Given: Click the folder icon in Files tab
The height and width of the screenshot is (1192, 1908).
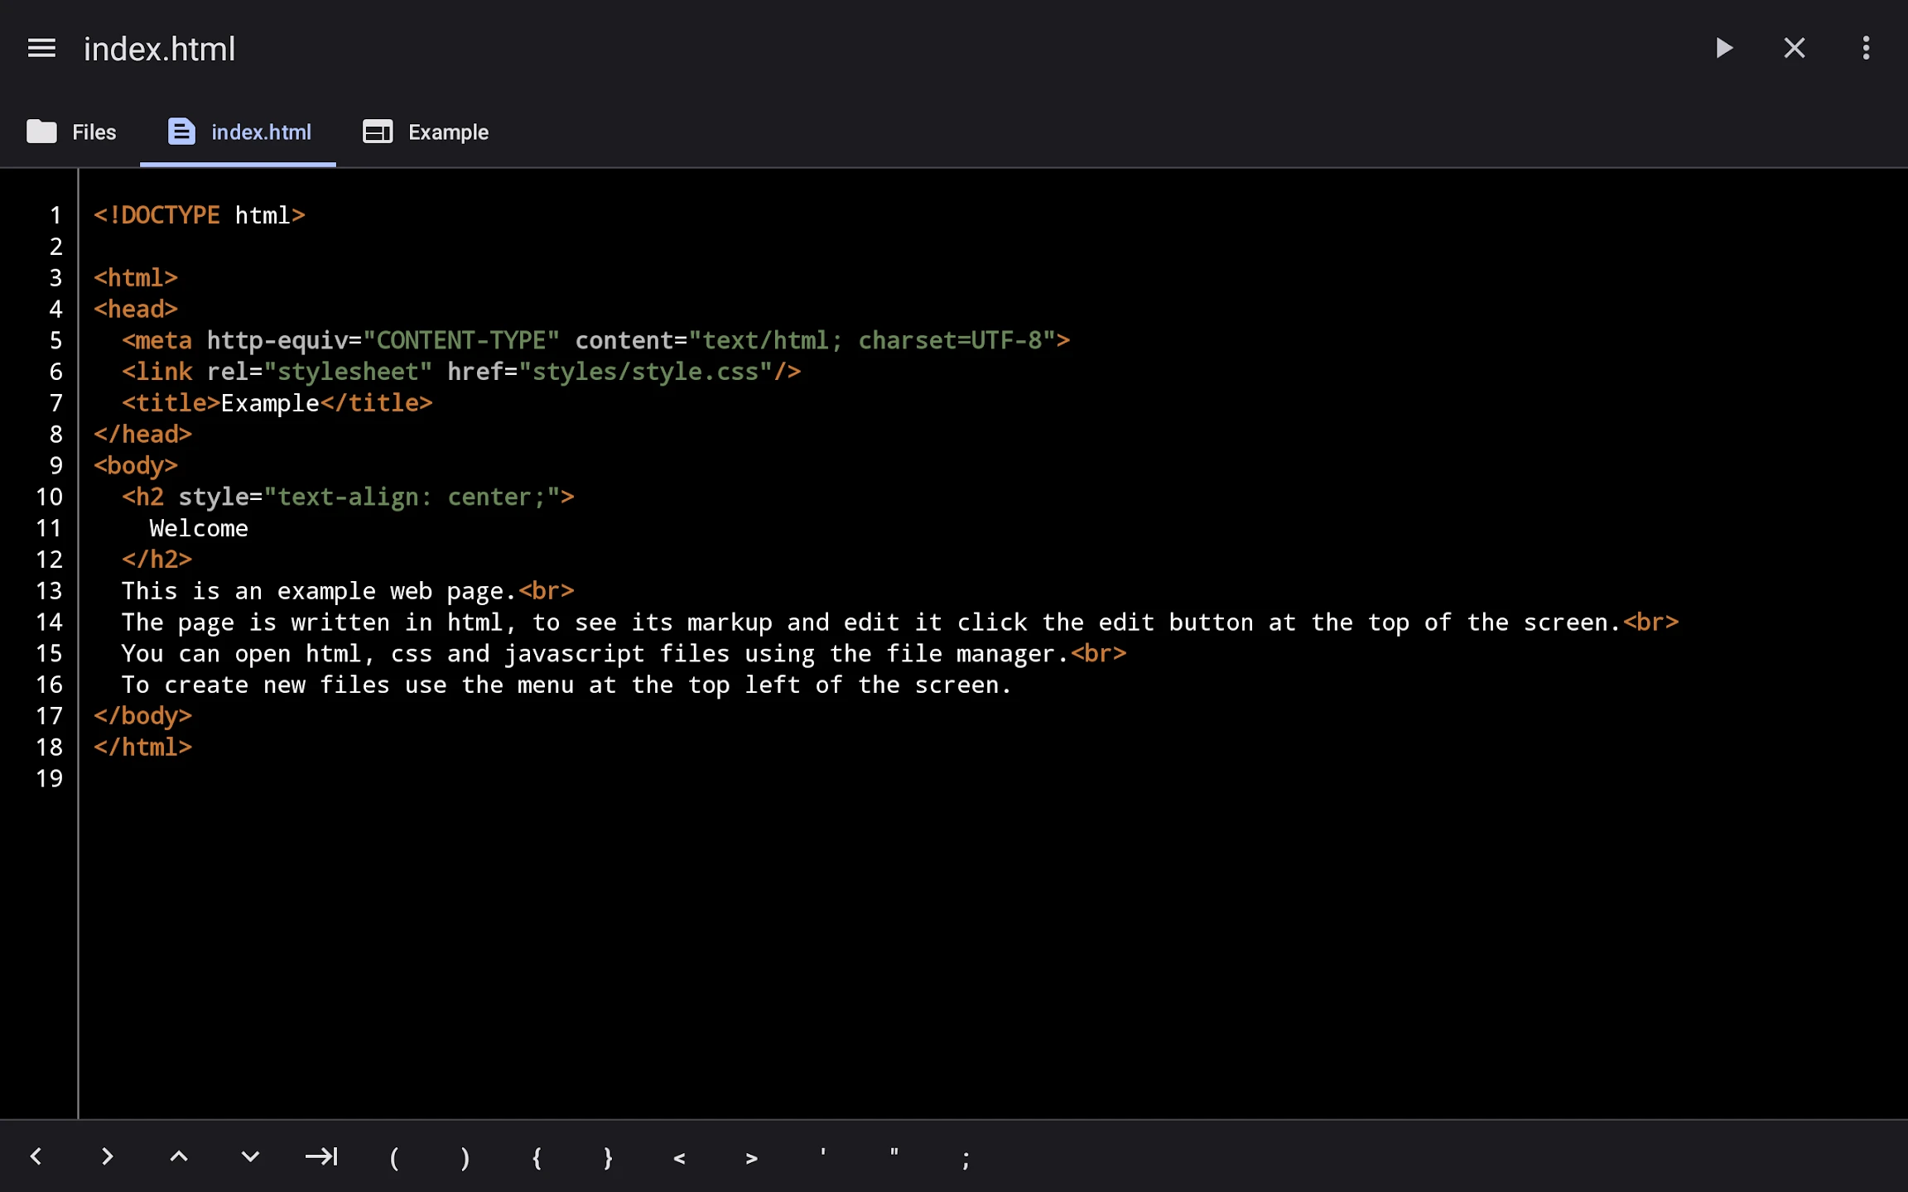Looking at the screenshot, I should [x=41, y=132].
